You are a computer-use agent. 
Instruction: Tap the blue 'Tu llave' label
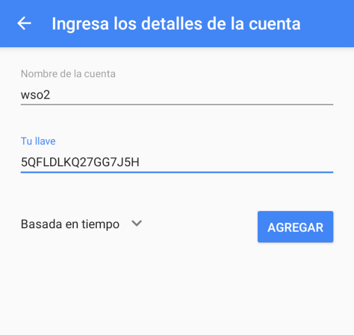38,142
